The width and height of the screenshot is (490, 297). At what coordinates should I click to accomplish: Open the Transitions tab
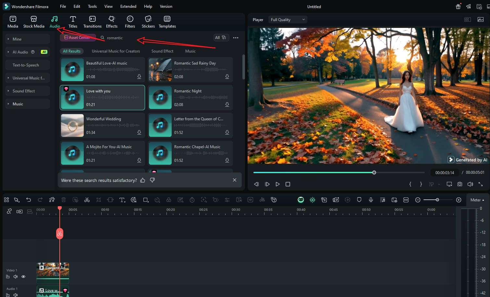[92, 22]
